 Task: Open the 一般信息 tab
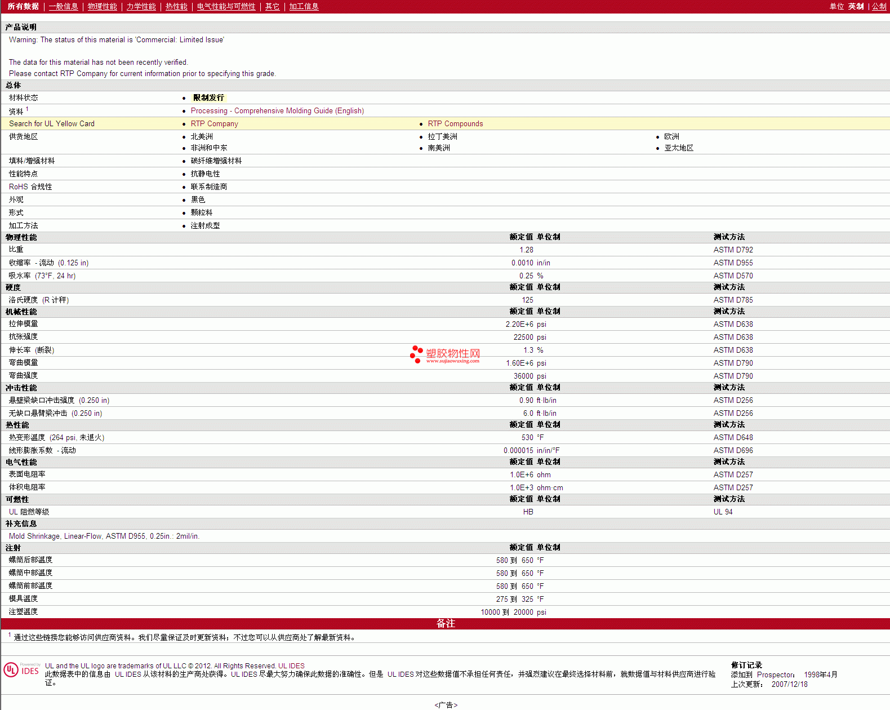pyautogui.click(x=63, y=7)
